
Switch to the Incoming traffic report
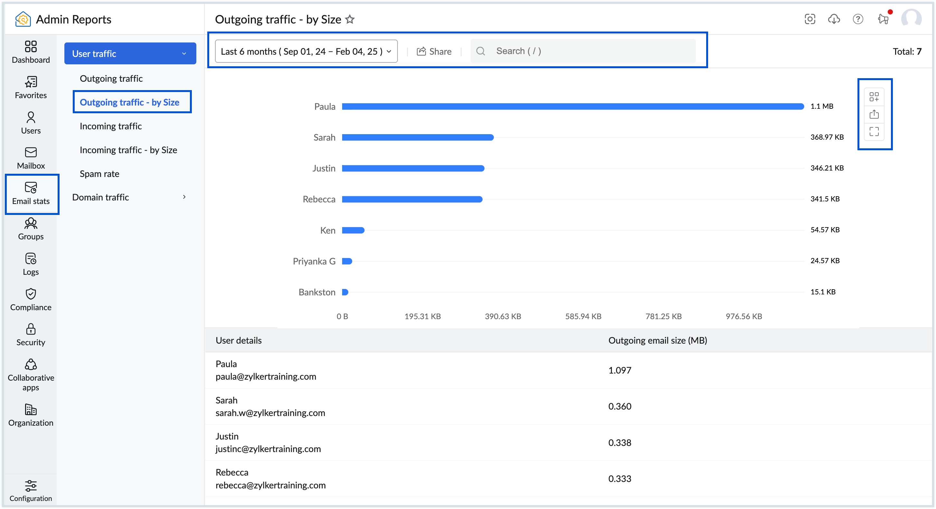(x=111, y=126)
